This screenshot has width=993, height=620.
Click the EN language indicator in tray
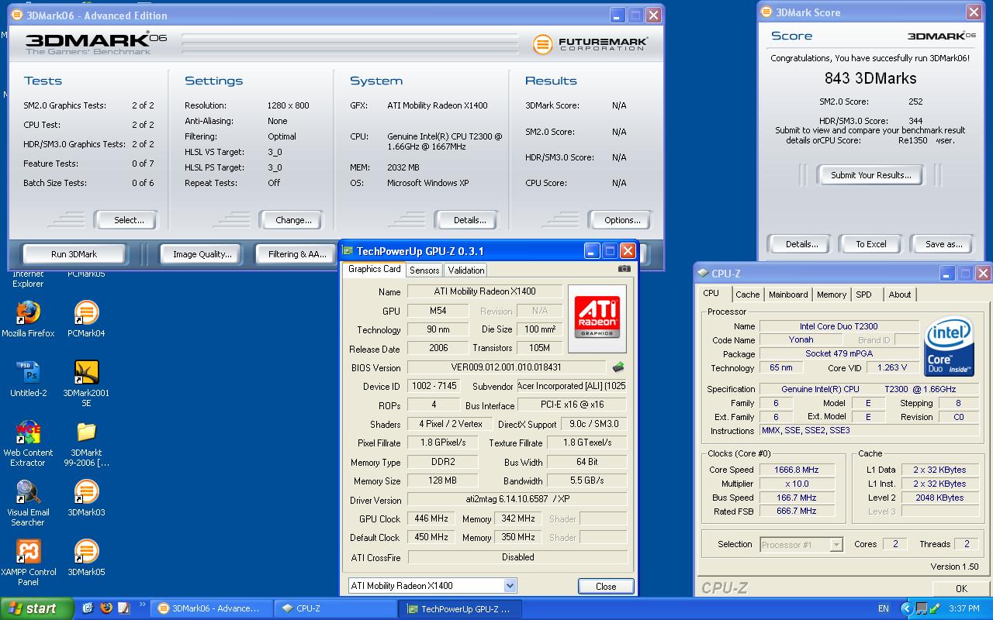pyautogui.click(x=883, y=609)
